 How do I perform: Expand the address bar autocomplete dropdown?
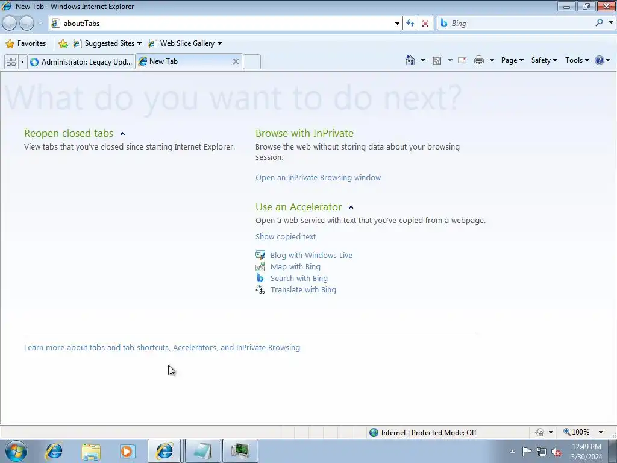click(397, 24)
